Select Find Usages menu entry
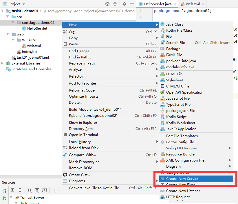238x204 pixels. 110,51
